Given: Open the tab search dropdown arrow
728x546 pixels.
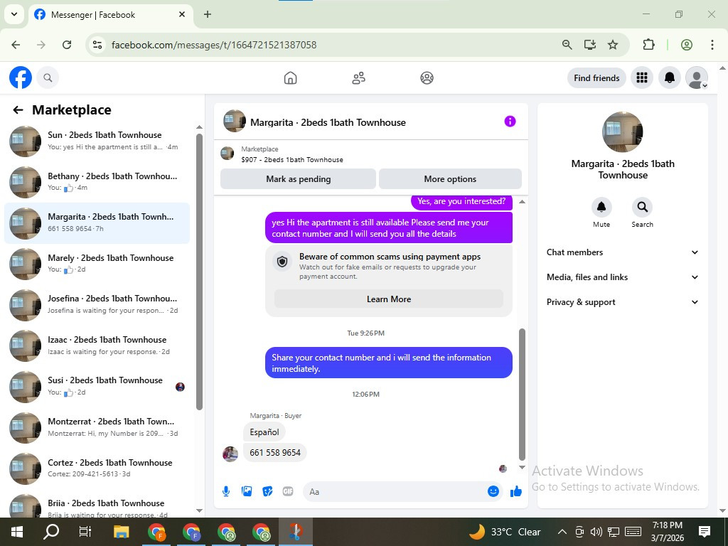Looking at the screenshot, I should [x=14, y=14].
